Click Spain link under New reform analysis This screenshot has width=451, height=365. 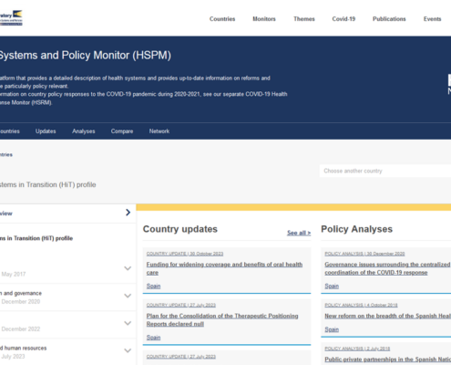tap(332, 329)
